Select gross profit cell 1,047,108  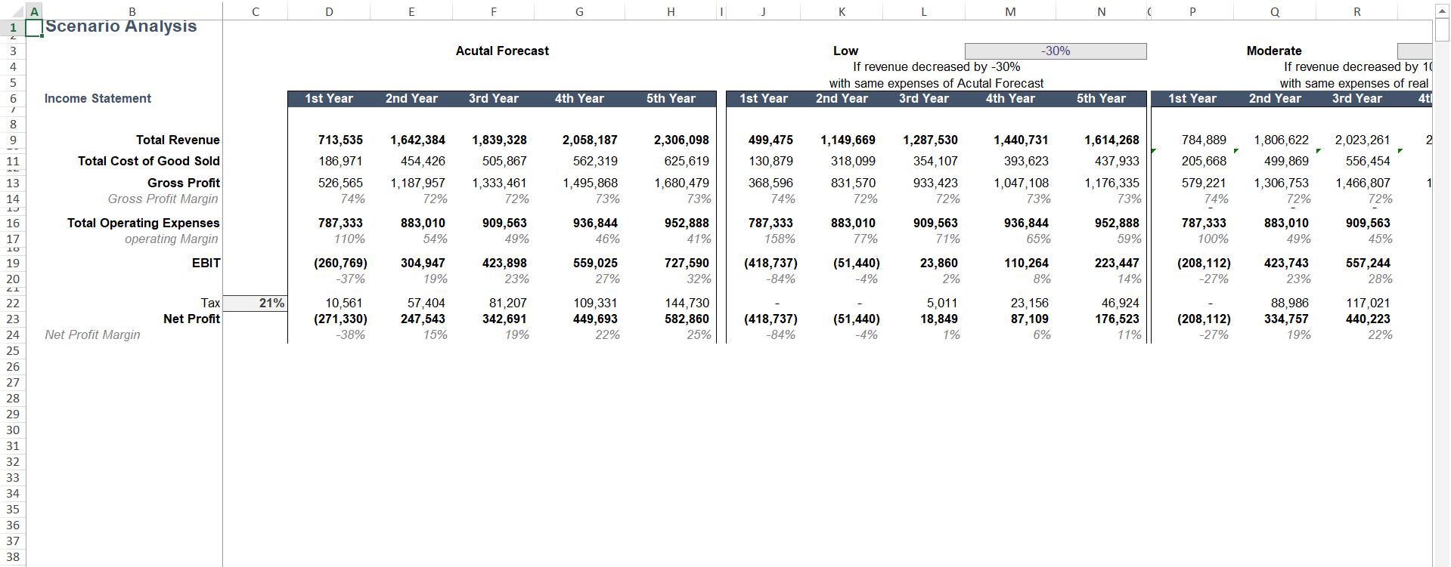tap(1021, 183)
